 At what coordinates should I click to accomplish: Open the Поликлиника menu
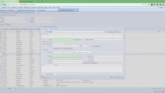point(14,7)
